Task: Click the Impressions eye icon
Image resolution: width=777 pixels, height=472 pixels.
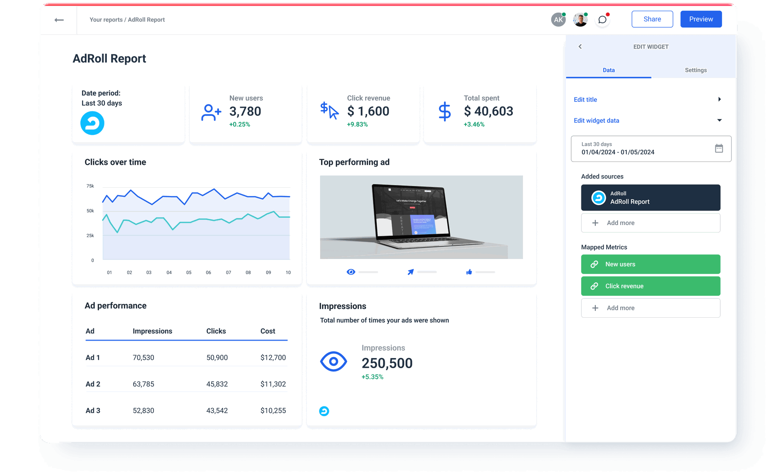Action: pyautogui.click(x=334, y=361)
